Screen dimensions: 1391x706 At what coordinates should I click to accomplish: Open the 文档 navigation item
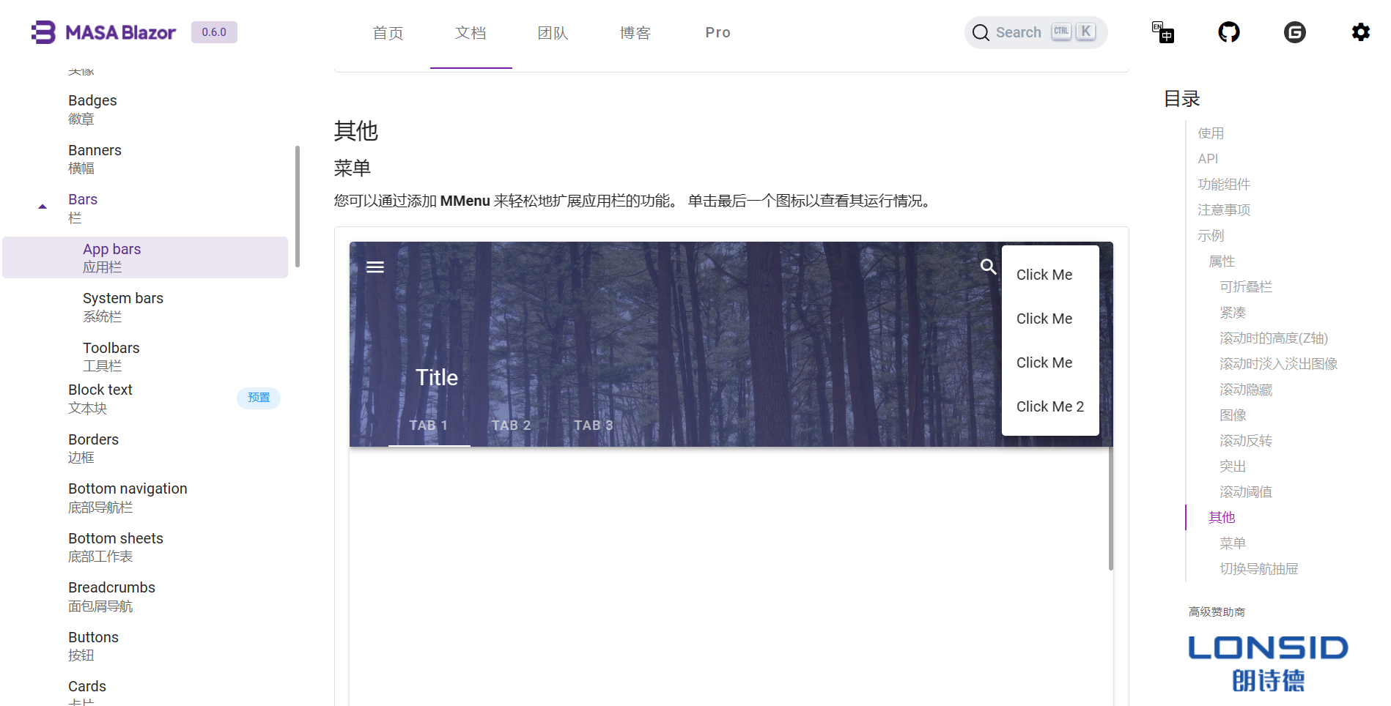(x=471, y=32)
